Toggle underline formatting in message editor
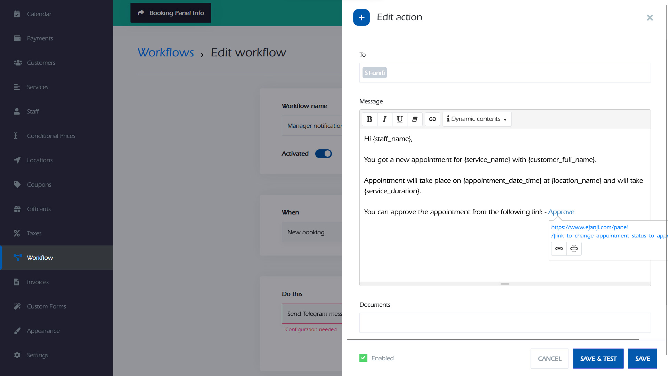The image size is (668, 376). pyautogui.click(x=399, y=119)
